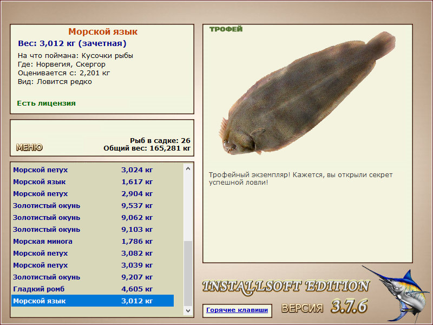Select Золотистый окунь 9,537 кг row

[x=93, y=206]
